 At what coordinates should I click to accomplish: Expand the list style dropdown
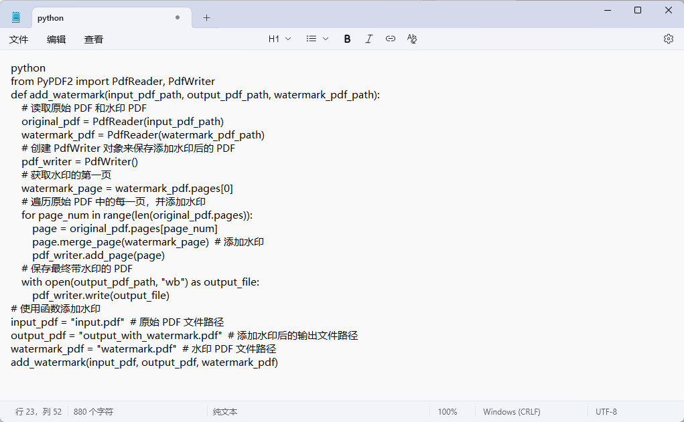coord(317,39)
